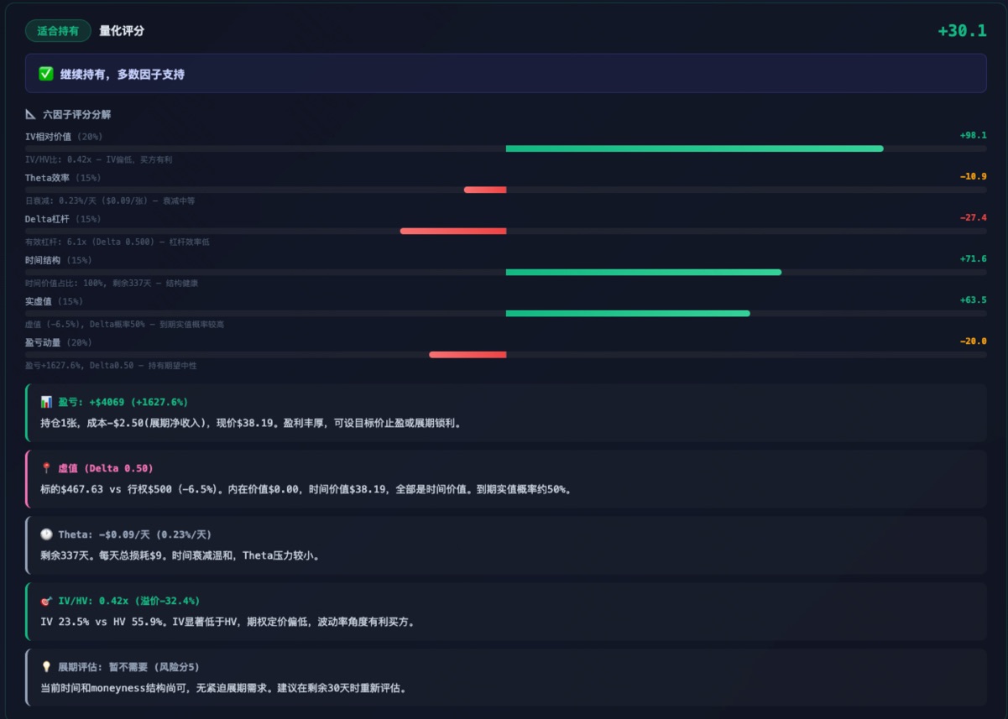This screenshot has width=1008, height=719.
Task: Click the pin icon beside 虚值
Action: pos(46,468)
